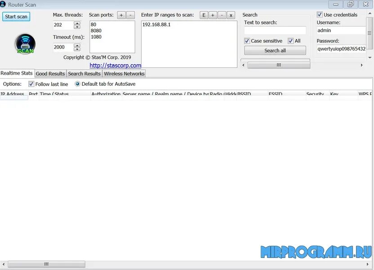Increase the Max. threads value
Screen dimensions: 374x270
(77, 23)
